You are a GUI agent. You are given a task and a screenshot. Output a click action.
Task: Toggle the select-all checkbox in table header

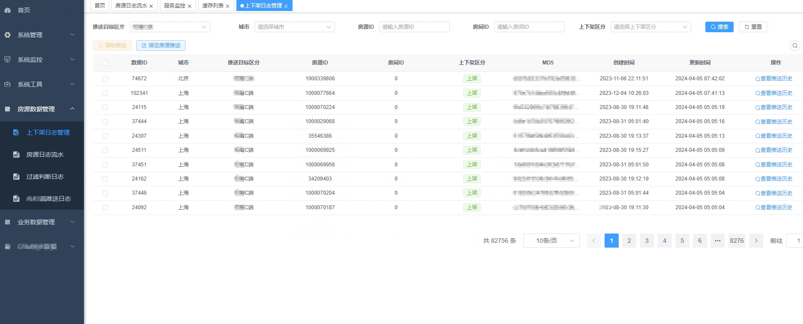[x=105, y=63]
